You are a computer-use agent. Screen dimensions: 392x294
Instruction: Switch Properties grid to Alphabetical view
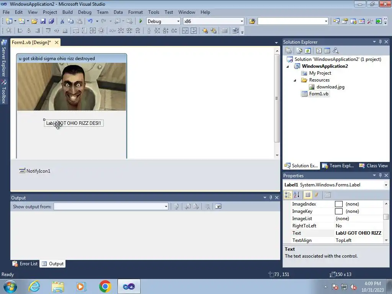pos(297,195)
